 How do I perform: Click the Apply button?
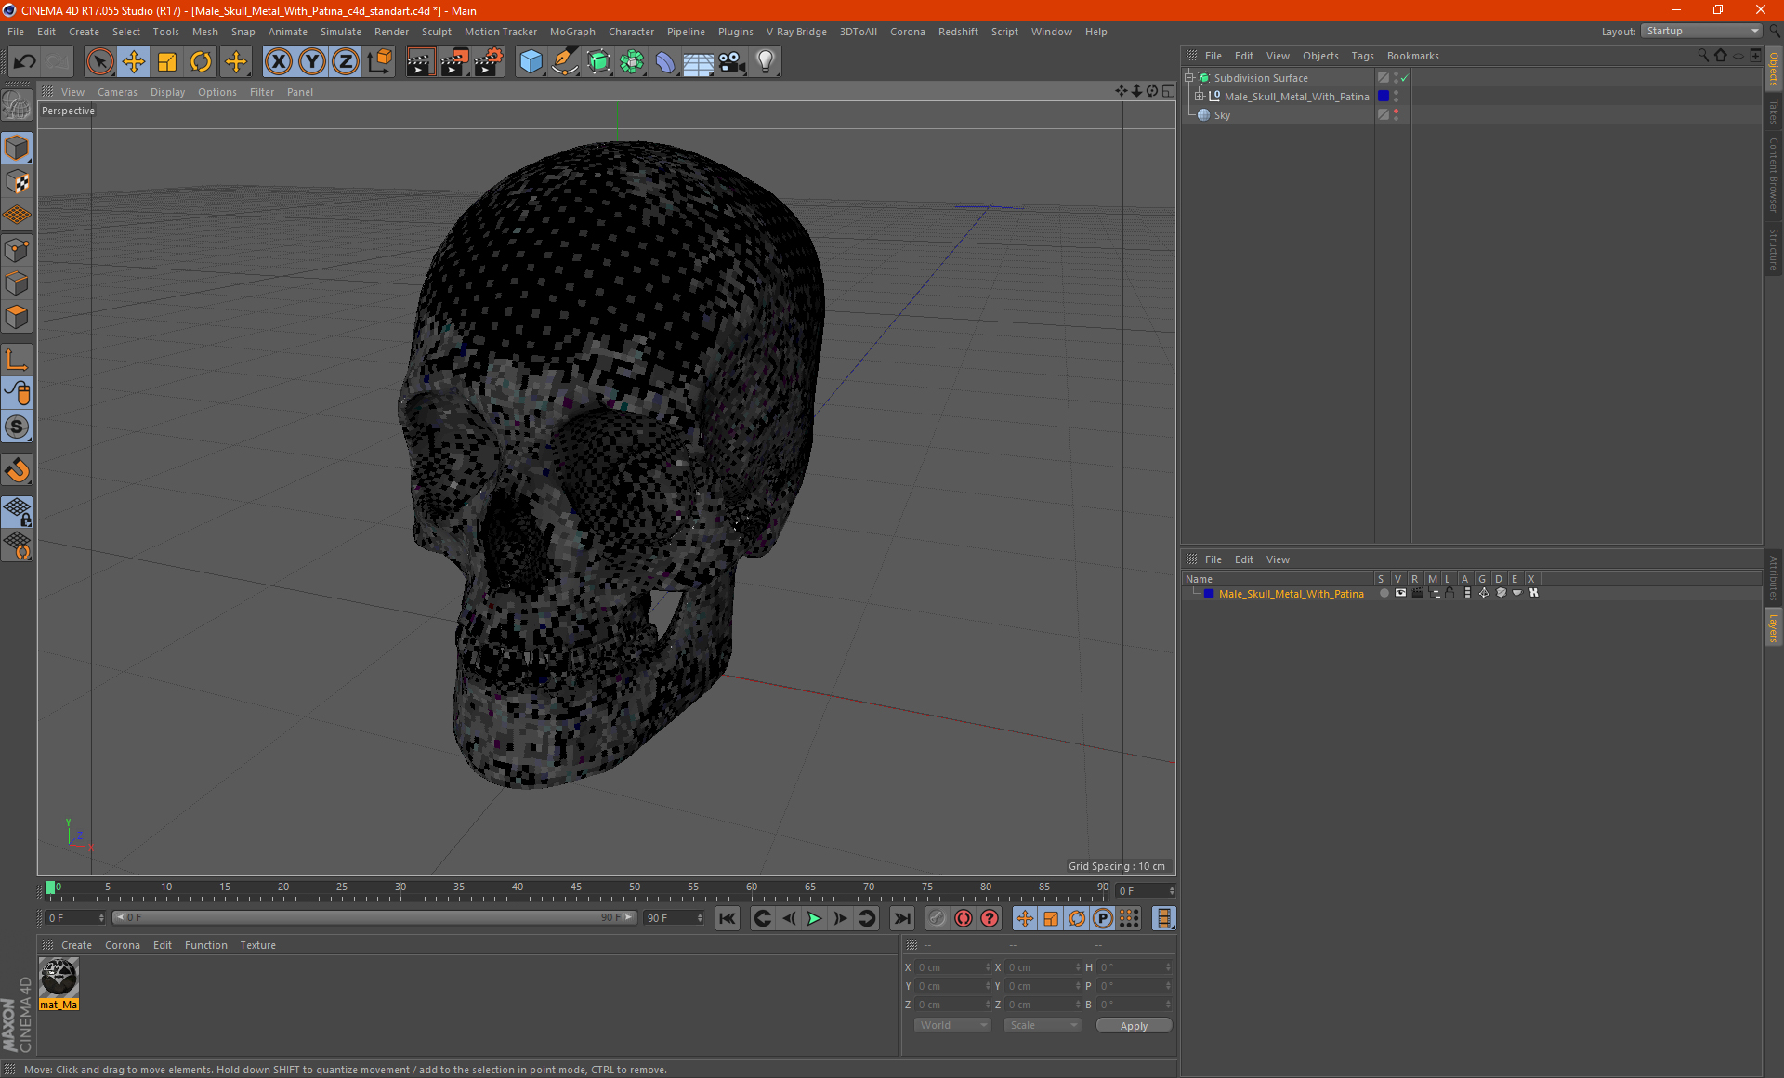tap(1134, 1025)
